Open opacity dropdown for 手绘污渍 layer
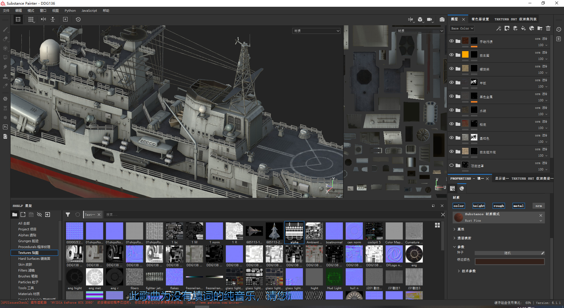This screenshot has width=564, height=308. click(x=543, y=45)
